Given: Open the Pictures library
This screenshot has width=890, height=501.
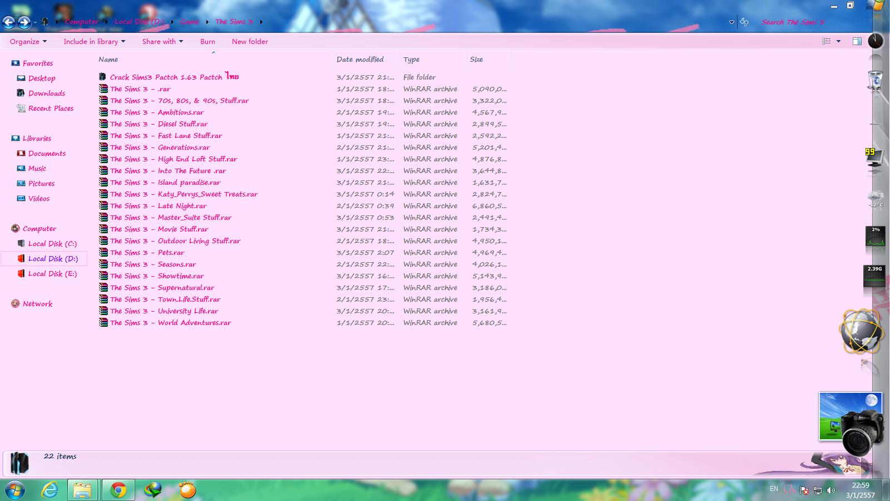Looking at the screenshot, I should [41, 184].
